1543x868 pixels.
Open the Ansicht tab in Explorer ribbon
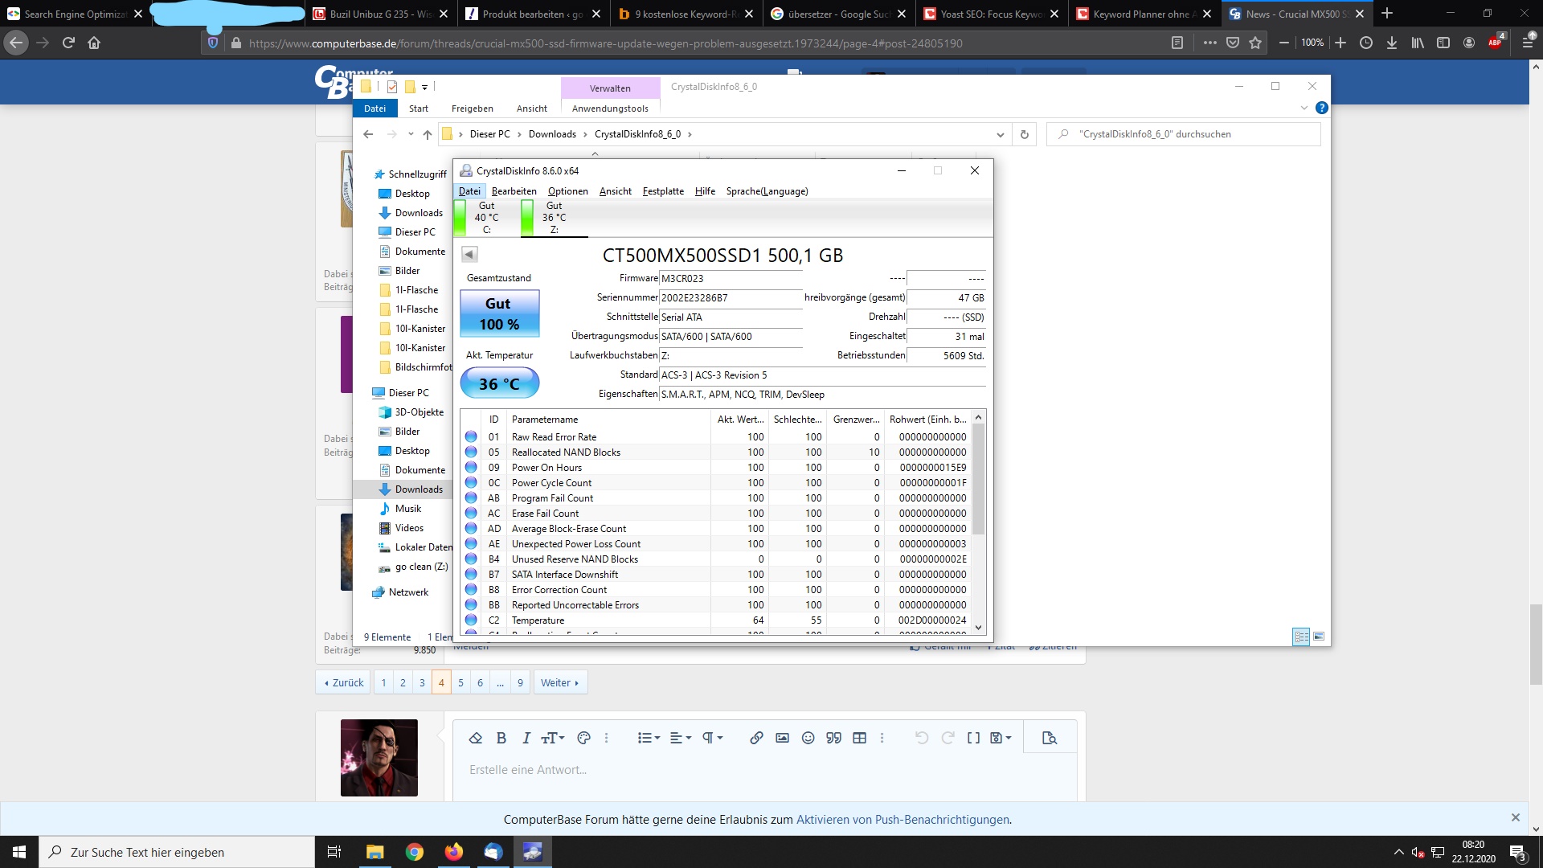click(531, 108)
